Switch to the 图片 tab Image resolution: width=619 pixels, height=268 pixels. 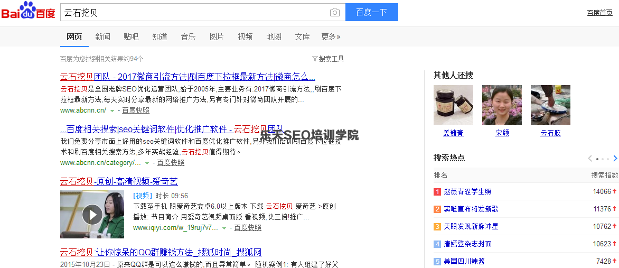[217, 37]
